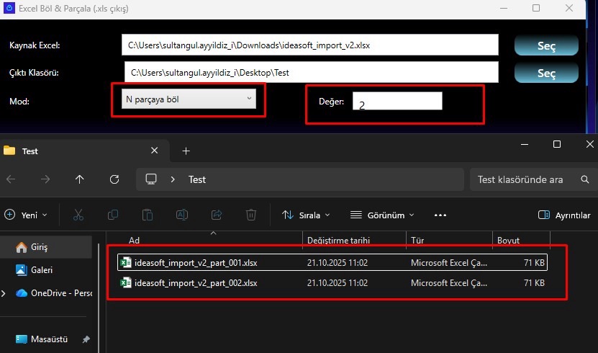Screen dimensions: 598x353
Task: Click the Paste clipboard icon
Action: (x=148, y=215)
